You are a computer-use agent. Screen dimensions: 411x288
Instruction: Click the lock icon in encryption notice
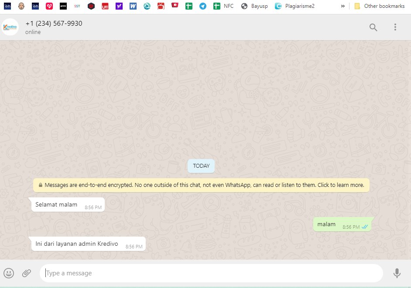click(x=41, y=185)
